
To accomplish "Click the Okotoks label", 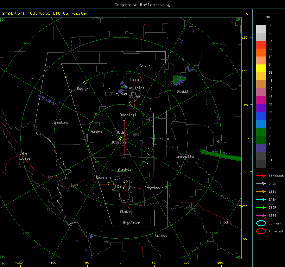I will click(127, 212).
